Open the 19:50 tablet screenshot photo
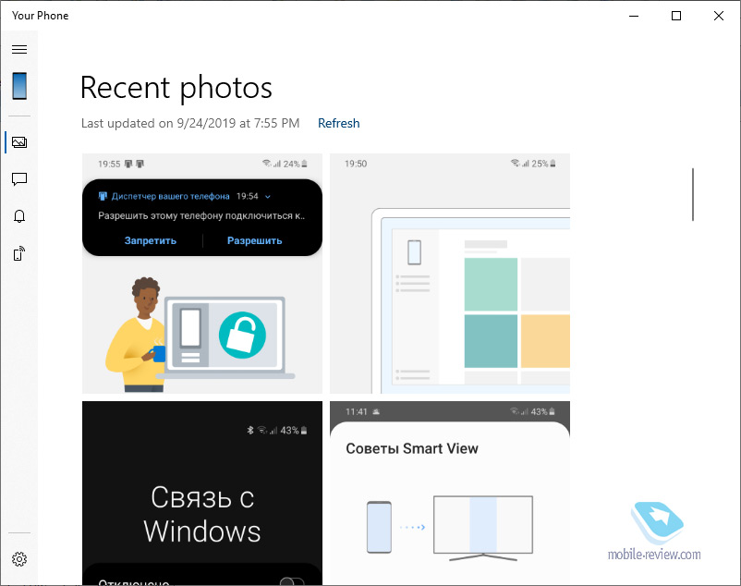The width and height of the screenshot is (741, 586). [x=450, y=274]
